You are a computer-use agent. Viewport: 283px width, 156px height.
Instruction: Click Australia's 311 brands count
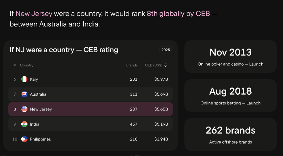coord(134,94)
